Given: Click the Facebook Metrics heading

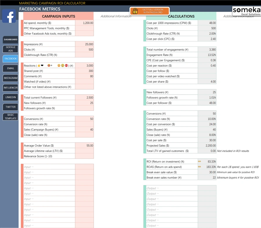Looking at the screenshot, I should (40, 9).
